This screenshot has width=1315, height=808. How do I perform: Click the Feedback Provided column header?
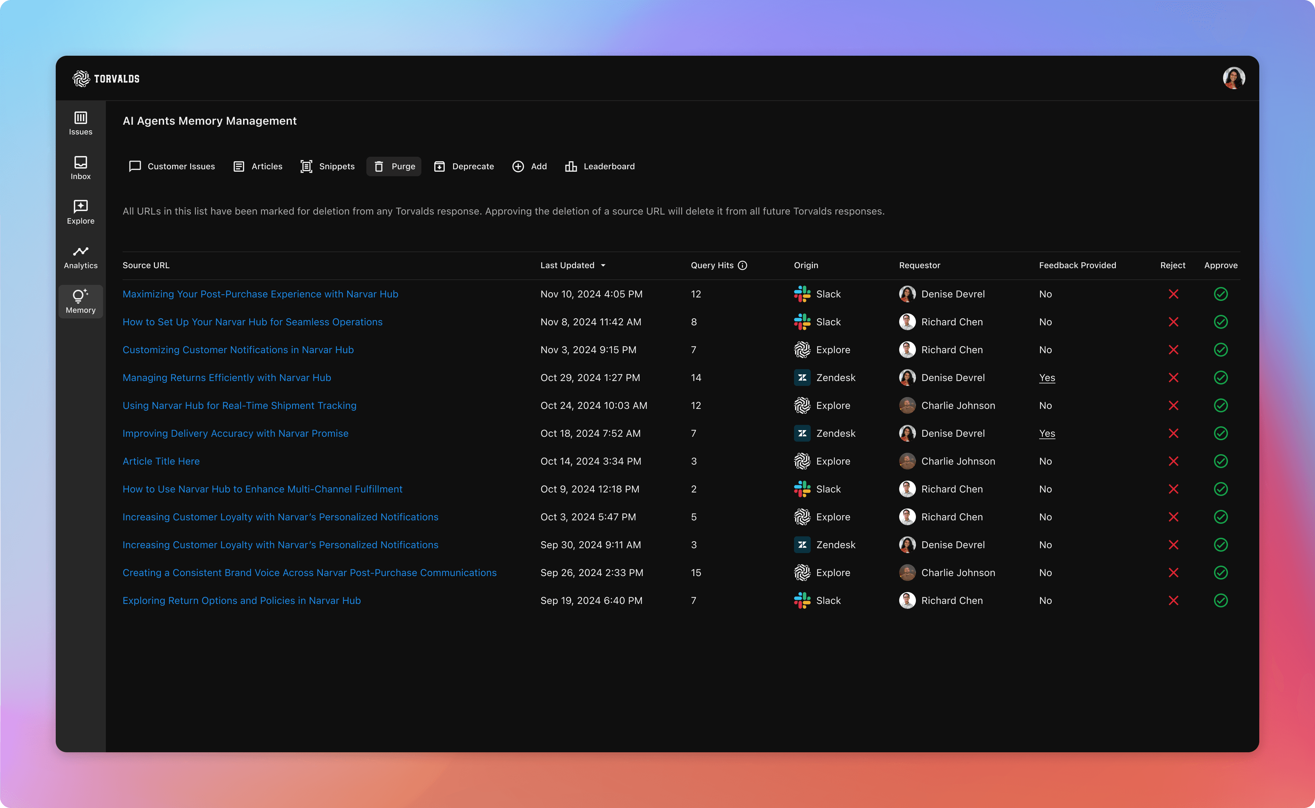point(1077,266)
